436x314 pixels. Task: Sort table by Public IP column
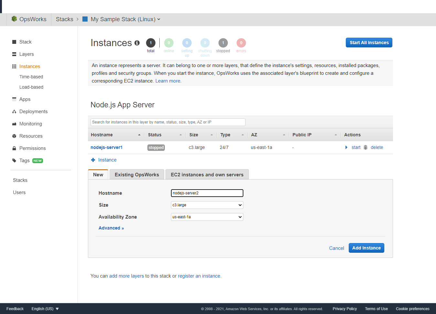(x=315, y=135)
